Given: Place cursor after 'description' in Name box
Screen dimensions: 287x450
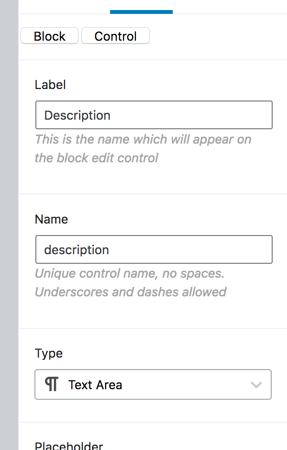Looking at the screenshot, I should point(110,250).
